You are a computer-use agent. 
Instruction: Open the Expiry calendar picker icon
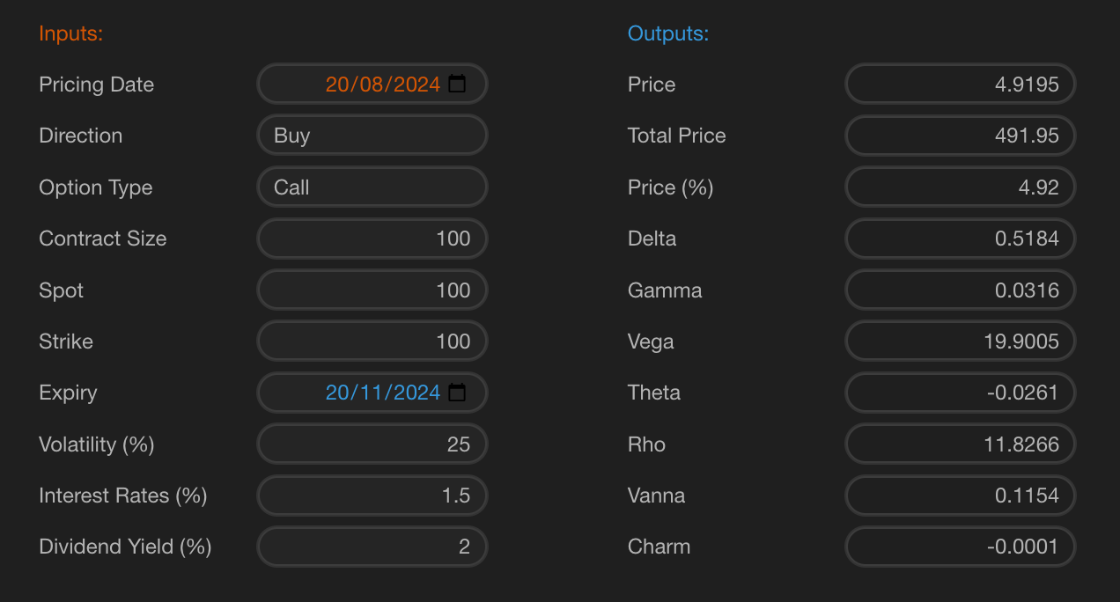pyautogui.click(x=457, y=393)
